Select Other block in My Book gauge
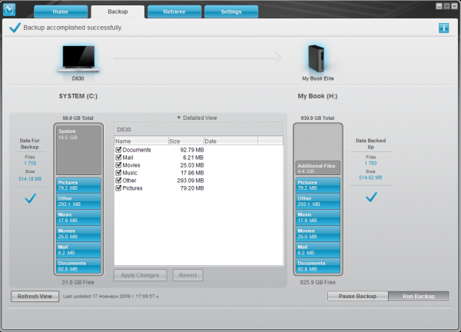 click(x=318, y=201)
